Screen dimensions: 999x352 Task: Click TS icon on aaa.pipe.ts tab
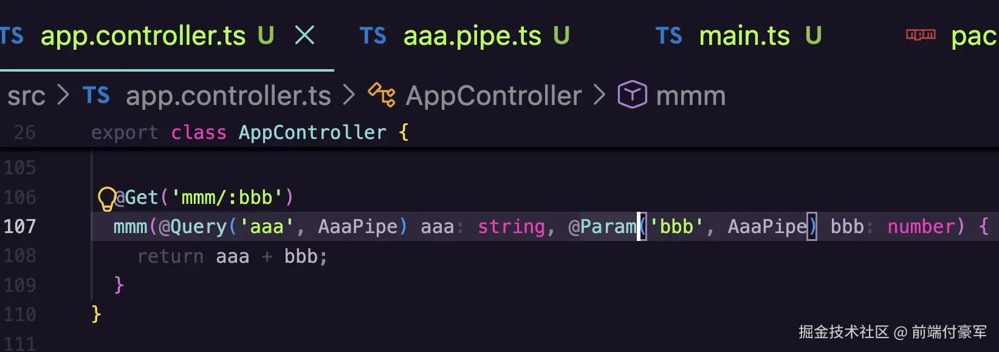pyautogui.click(x=372, y=36)
